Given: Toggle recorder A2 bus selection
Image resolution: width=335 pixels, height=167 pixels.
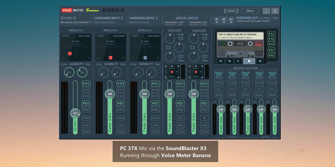Looking at the screenshot, I should (x=272, y=39).
